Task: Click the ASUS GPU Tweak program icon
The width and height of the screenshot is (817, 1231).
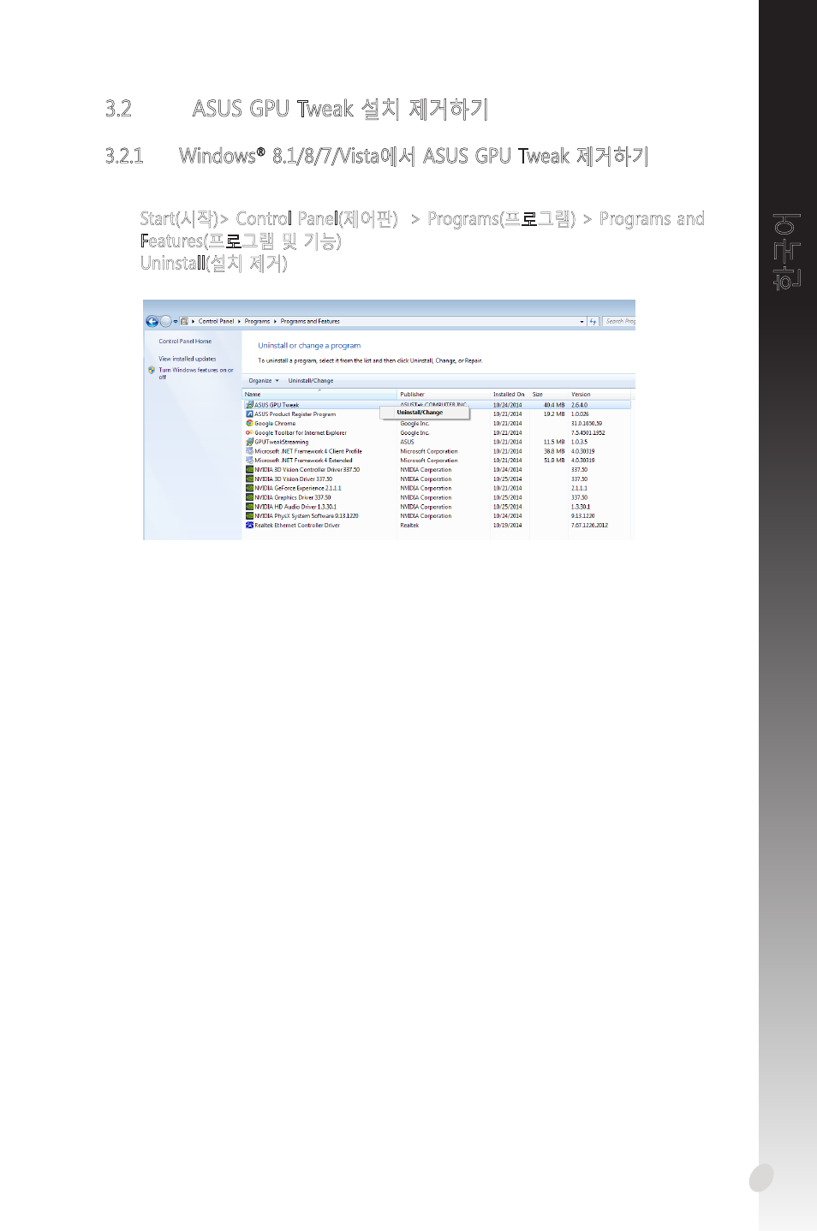Action: 249,405
